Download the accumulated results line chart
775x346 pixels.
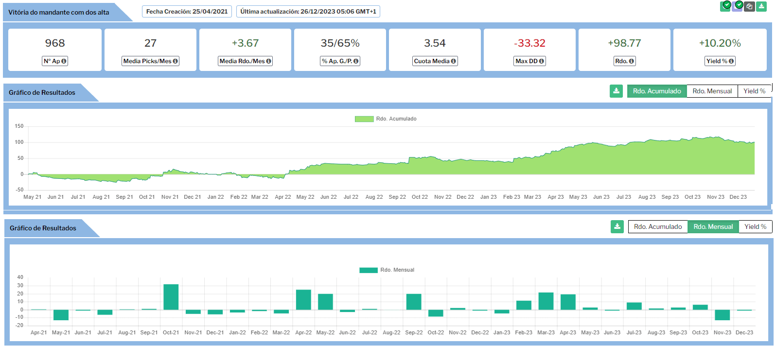616,91
